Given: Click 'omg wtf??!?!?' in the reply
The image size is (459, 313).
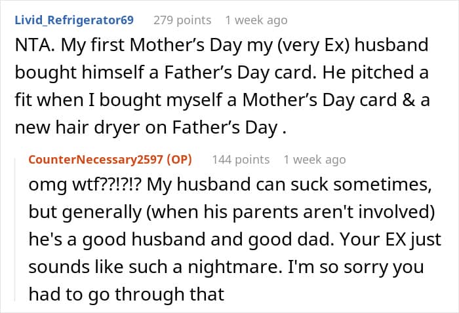Looking at the screenshot, I should tap(85, 185).
